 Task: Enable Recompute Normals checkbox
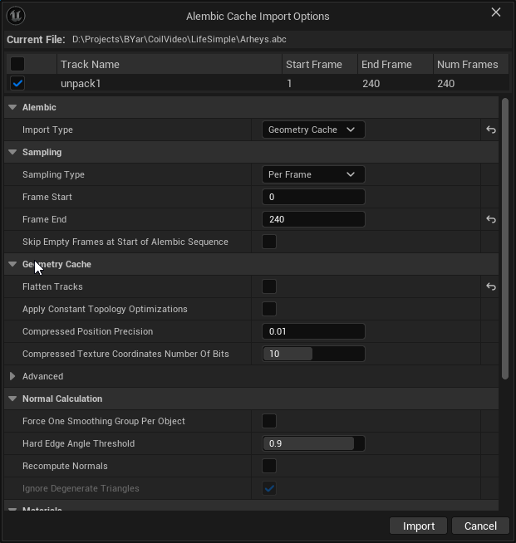click(x=269, y=466)
